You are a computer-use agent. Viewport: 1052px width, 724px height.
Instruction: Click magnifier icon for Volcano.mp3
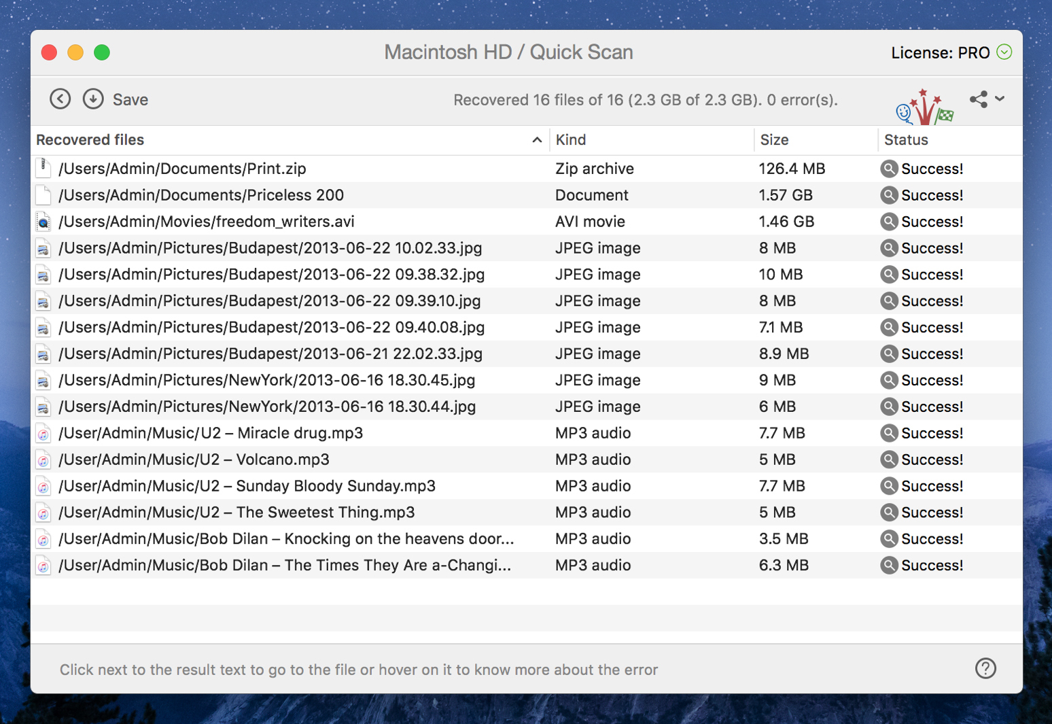[x=889, y=460]
